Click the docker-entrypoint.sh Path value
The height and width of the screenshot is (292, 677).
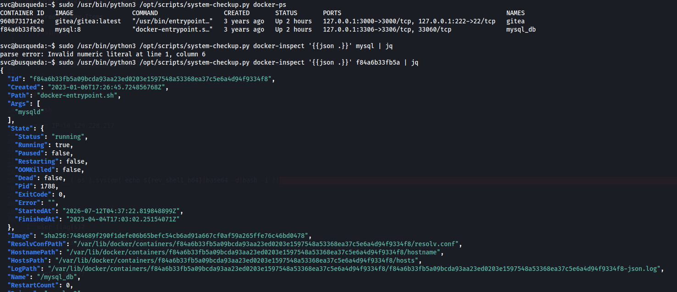pyautogui.click(x=79, y=95)
